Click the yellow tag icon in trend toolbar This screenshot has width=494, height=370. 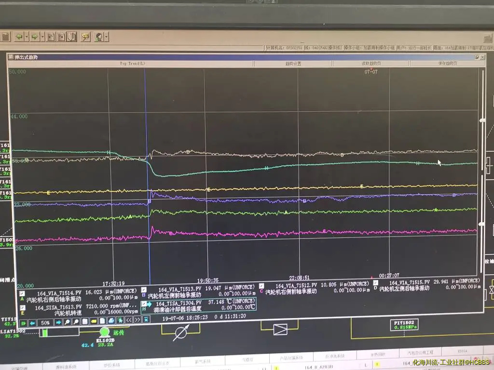point(94,321)
